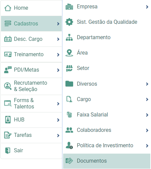Click the Departamento org-chart icon
The height and width of the screenshot is (169, 151).
(69, 37)
